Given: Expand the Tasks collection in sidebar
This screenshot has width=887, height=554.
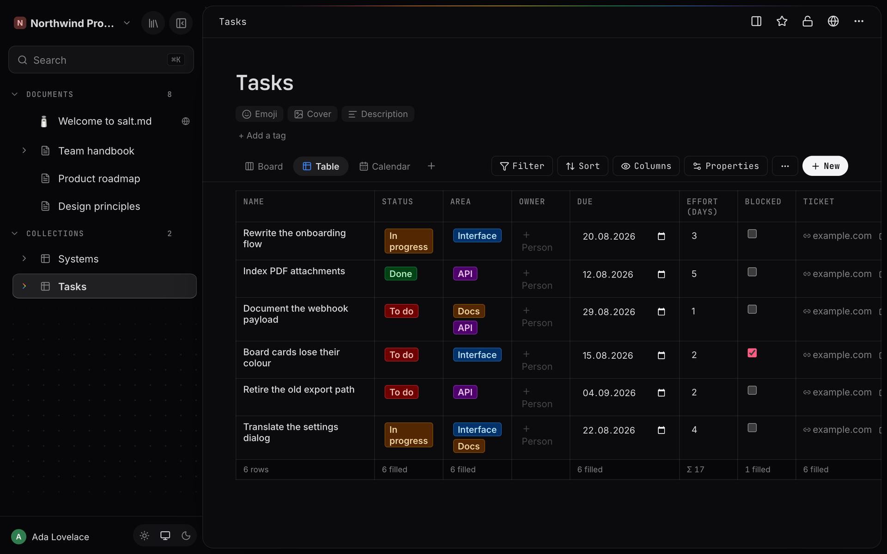Looking at the screenshot, I should [x=24, y=286].
